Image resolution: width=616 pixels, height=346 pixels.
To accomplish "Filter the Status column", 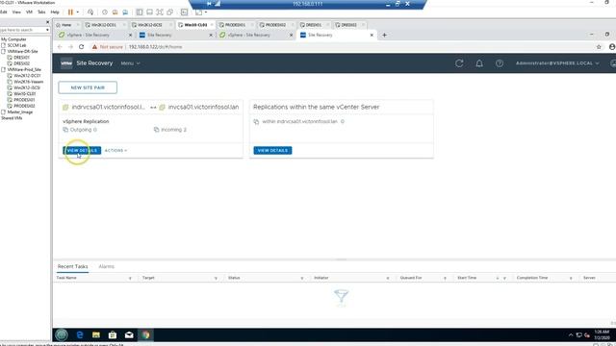I will 301,278.
